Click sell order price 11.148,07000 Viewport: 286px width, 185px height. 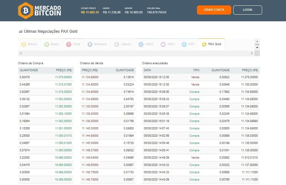click(90, 150)
